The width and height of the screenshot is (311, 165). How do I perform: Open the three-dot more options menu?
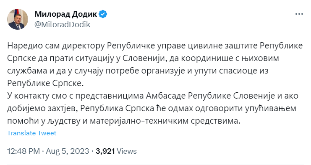pyautogui.click(x=299, y=14)
